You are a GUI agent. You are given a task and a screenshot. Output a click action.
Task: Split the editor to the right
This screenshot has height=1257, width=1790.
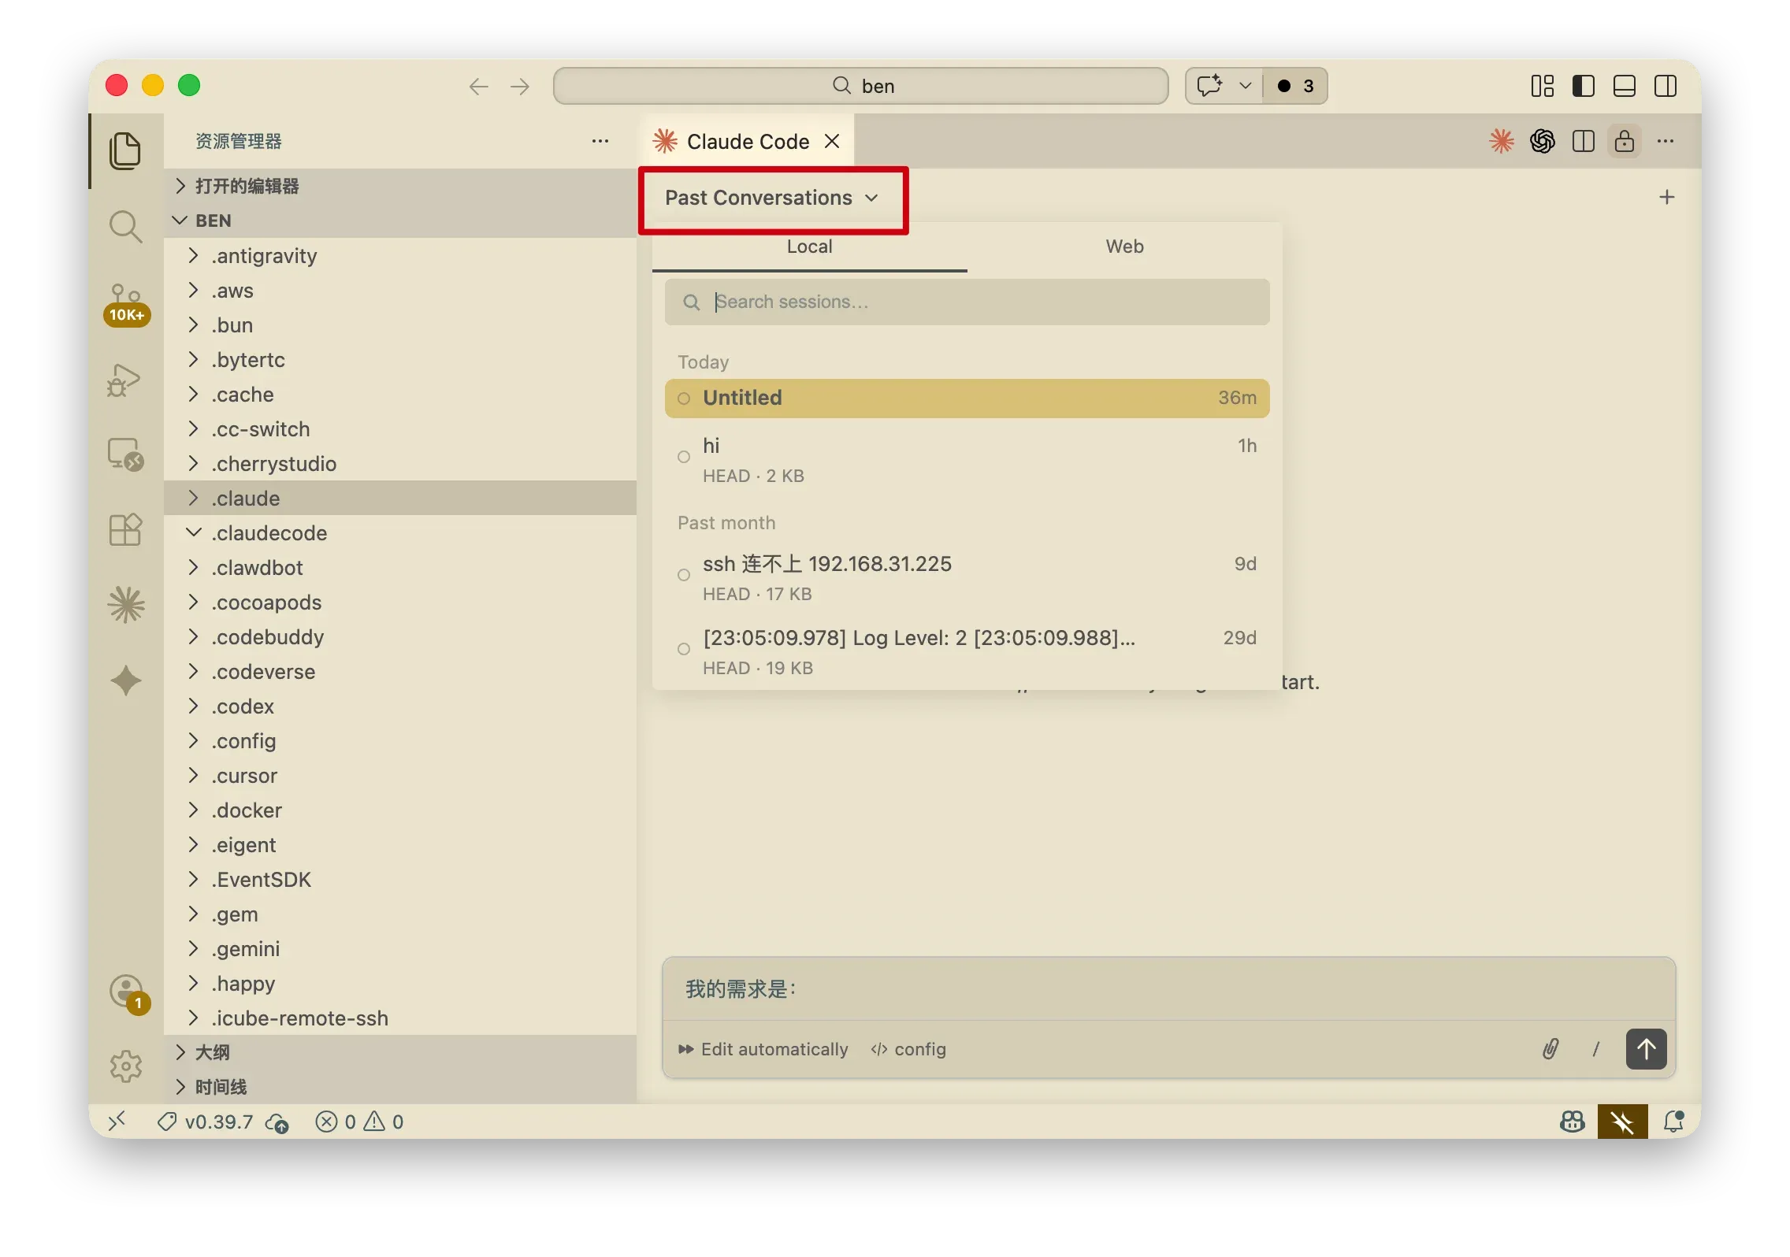click(1583, 142)
